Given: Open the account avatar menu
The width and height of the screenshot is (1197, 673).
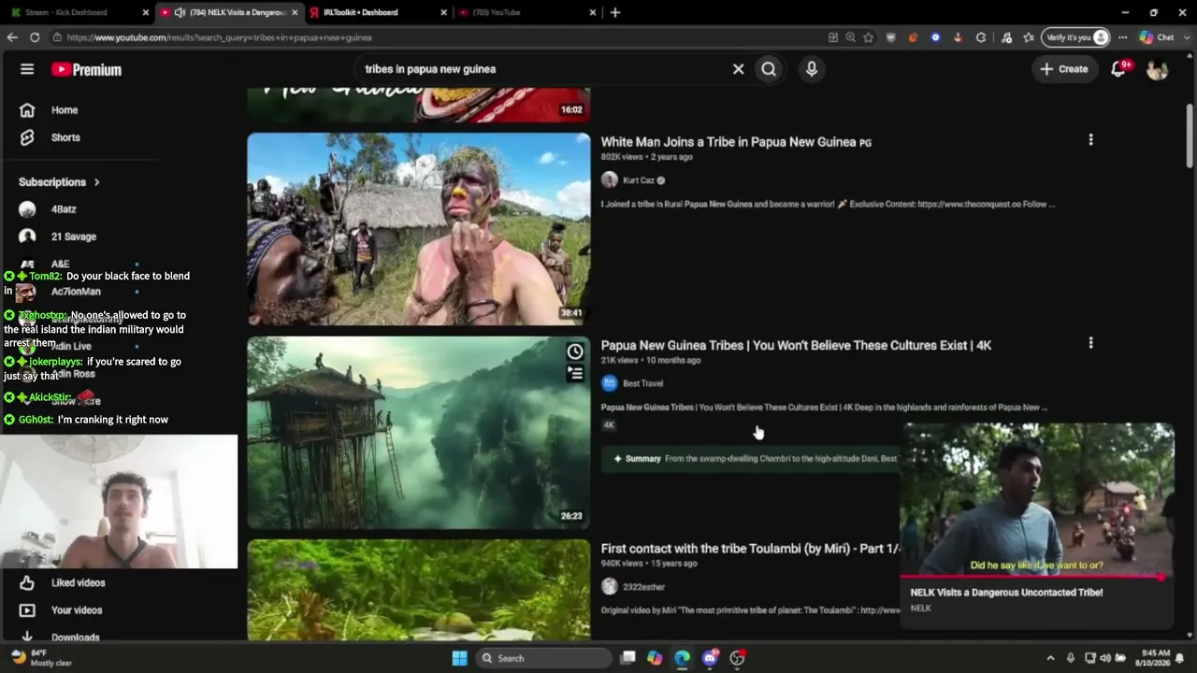Looking at the screenshot, I should 1158,69.
